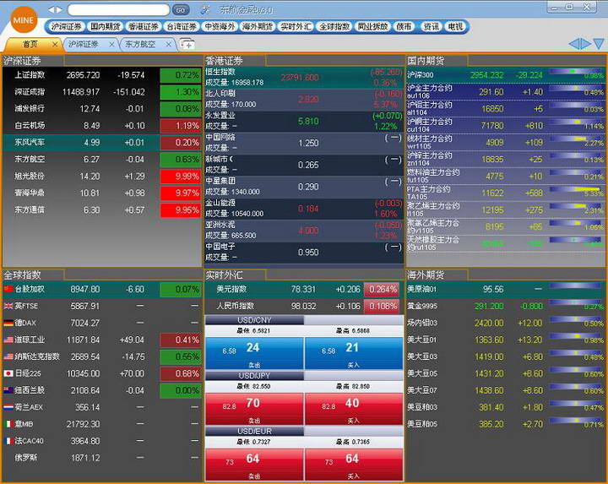Image resolution: width=608 pixels, height=484 pixels.
Task: Click the US flag icon for 纳斯达克指数
Action: point(8,356)
